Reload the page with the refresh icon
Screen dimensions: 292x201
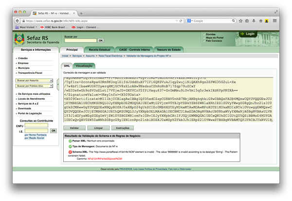(x=181, y=21)
